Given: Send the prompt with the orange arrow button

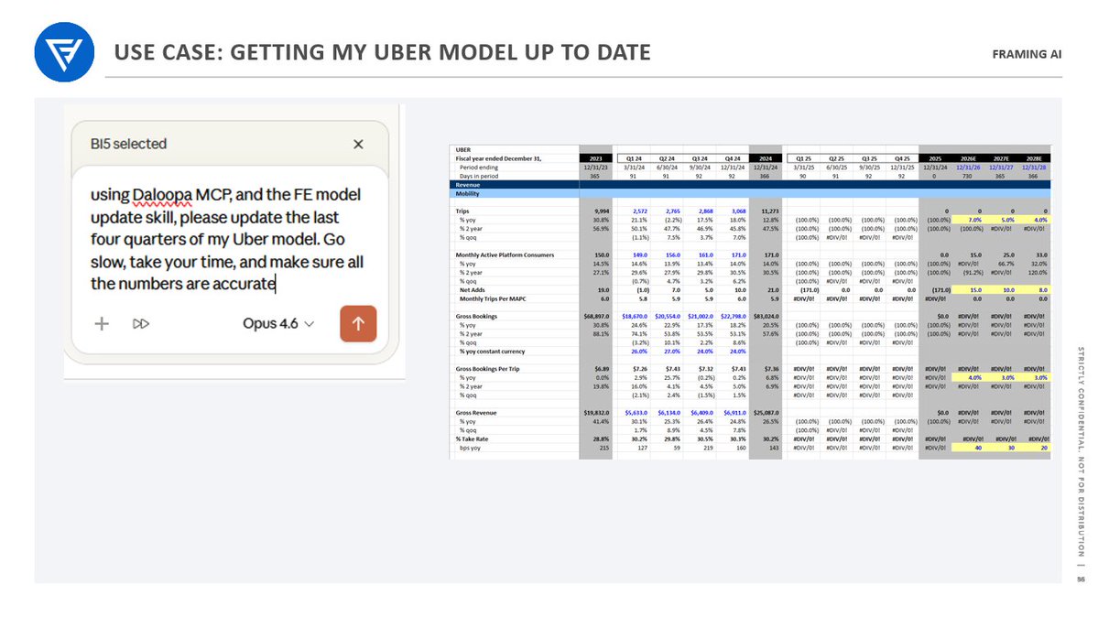Looking at the screenshot, I should (358, 323).
